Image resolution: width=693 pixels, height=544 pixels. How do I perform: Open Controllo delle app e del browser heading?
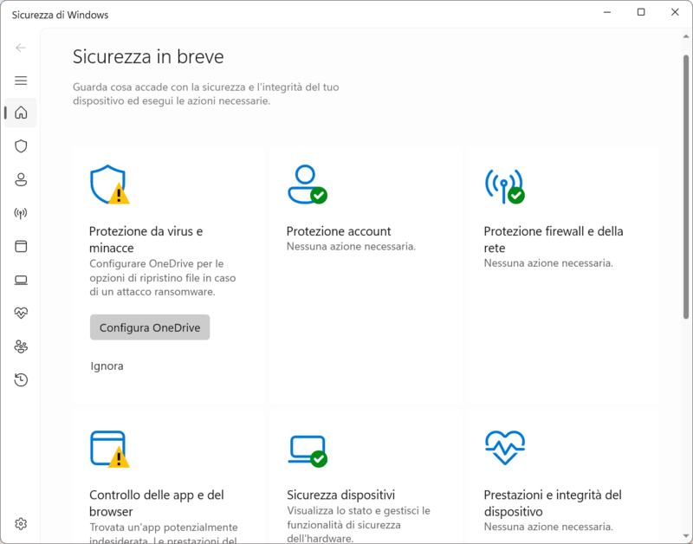point(157,503)
